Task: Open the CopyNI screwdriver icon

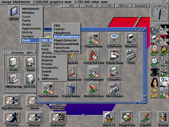Action: [145, 117]
